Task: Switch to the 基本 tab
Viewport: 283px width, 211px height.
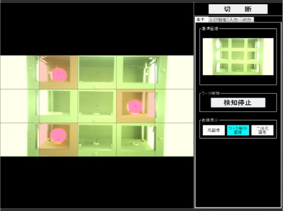Action: 202,19
